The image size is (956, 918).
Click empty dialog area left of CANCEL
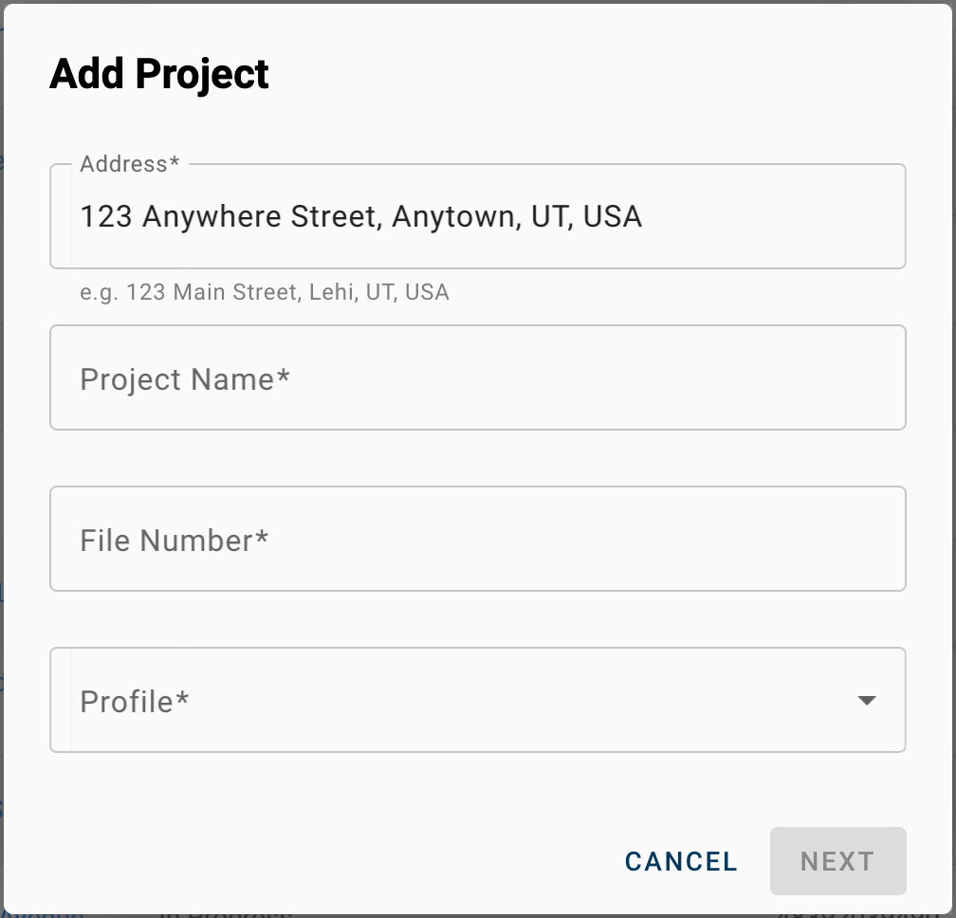point(329,861)
